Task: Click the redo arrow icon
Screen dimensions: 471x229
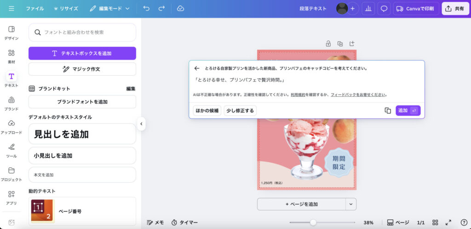Action: [x=161, y=8]
